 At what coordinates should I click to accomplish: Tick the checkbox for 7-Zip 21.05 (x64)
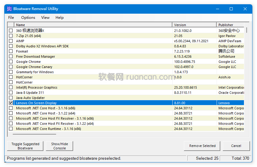pos(11,36)
